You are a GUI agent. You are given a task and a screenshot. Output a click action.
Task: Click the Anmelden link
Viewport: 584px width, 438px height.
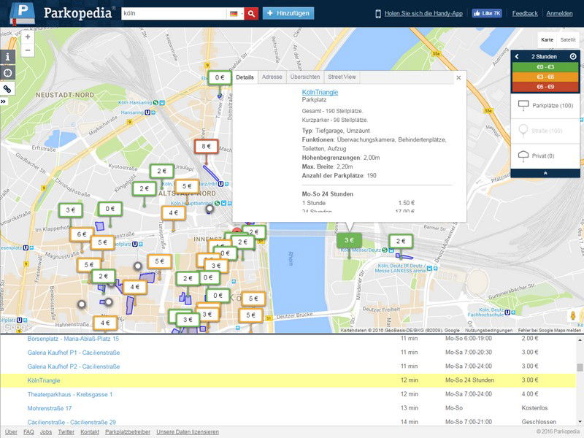point(559,14)
